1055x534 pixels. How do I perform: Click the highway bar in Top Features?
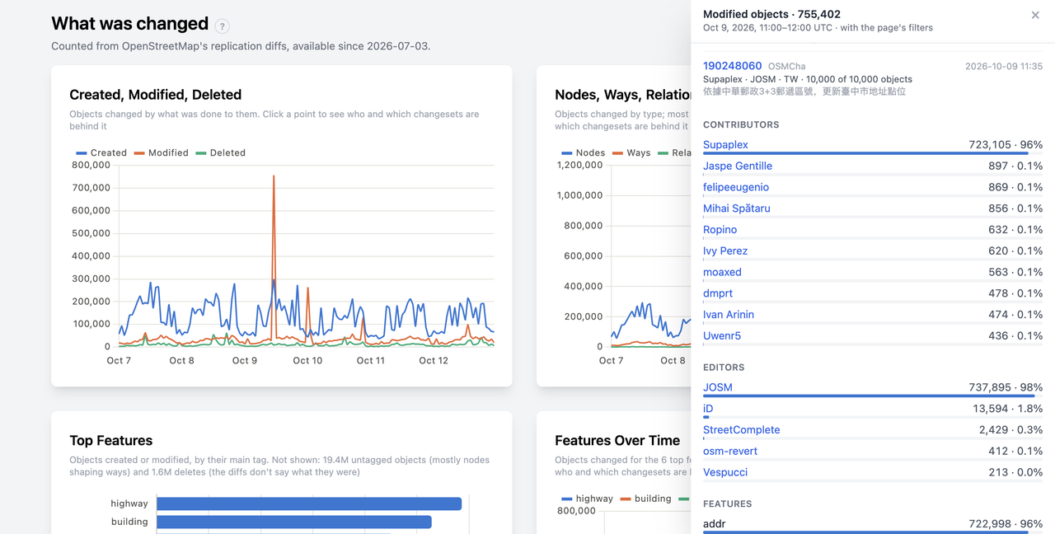[x=309, y=504]
